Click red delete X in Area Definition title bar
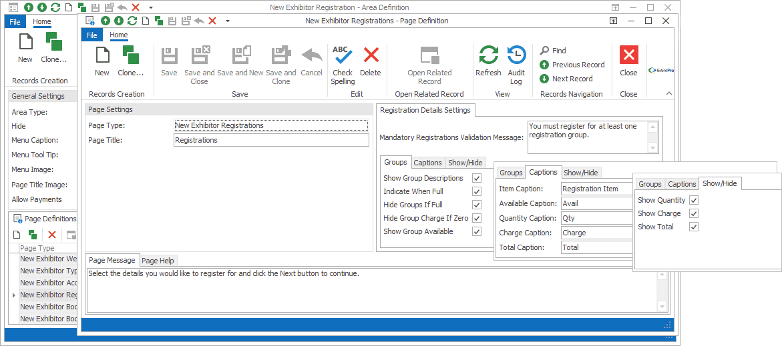This screenshot has height=346, width=782. (135, 7)
